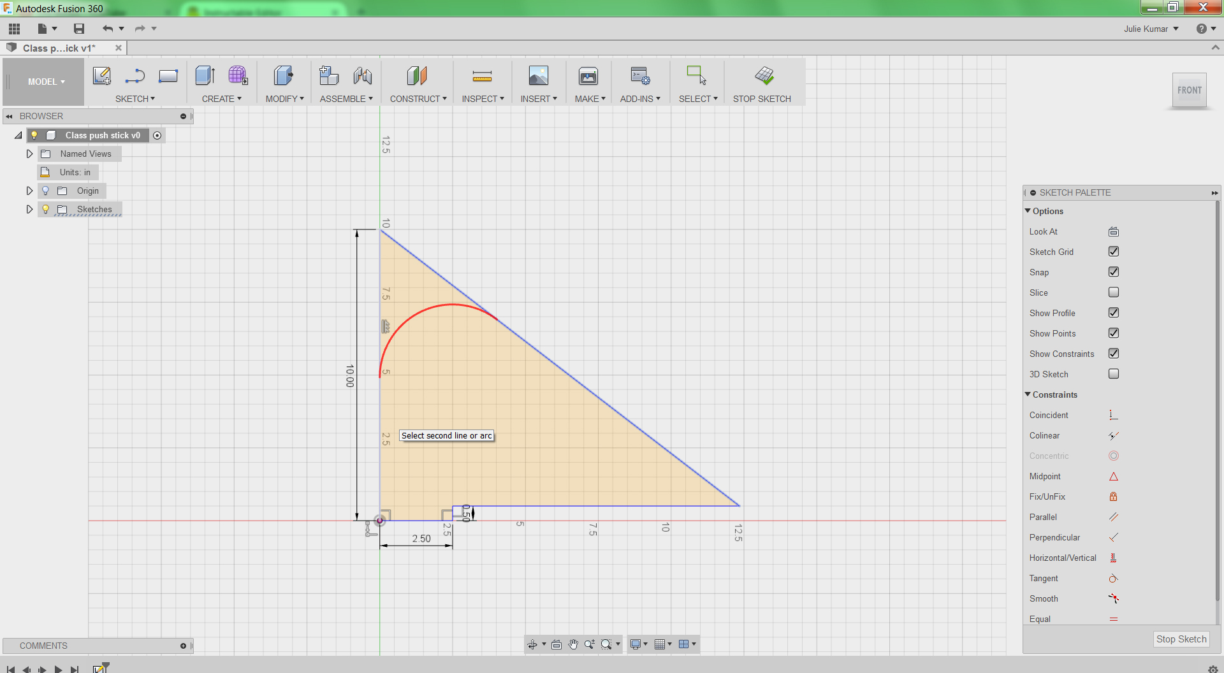Toggle the Show Profile checkbox

tap(1114, 313)
